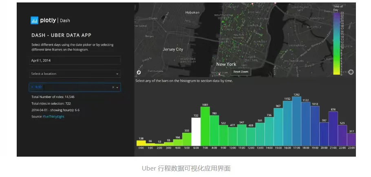The image size is (371, 177).
Task: Click the Hoboken label on map
Action: 192,13
